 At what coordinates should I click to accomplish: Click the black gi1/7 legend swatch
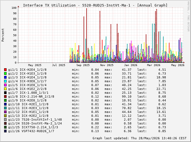(5, 93)
